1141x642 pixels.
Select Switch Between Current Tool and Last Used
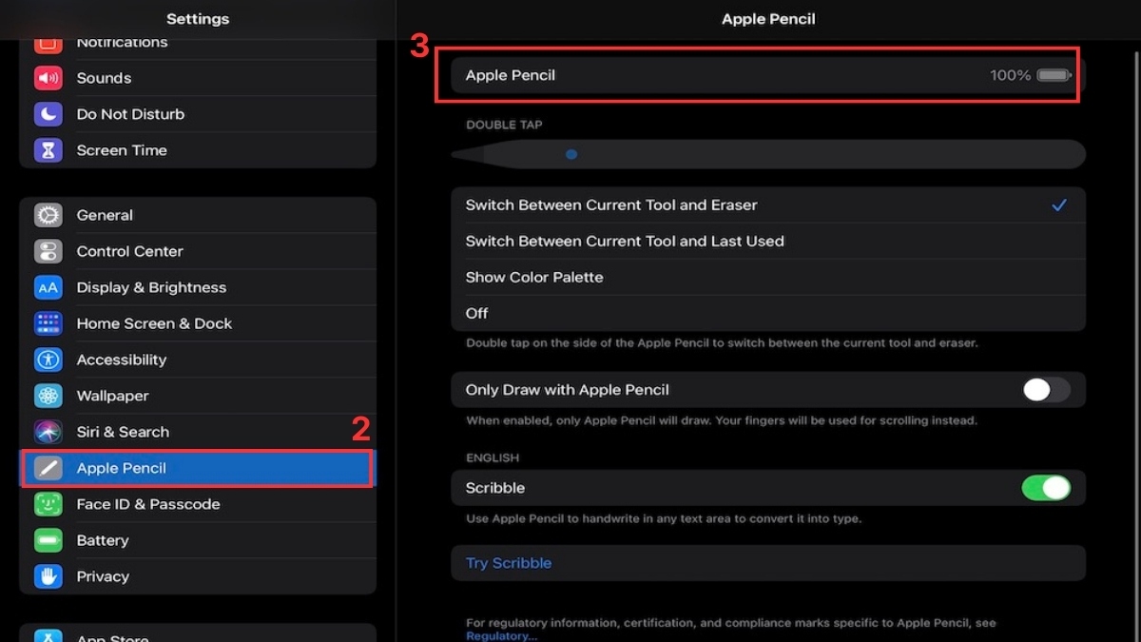tap(768, 241)
